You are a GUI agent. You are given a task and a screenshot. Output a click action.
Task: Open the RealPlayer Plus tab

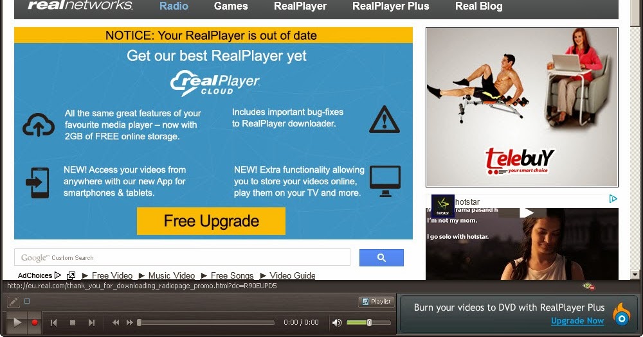[391, 6]
